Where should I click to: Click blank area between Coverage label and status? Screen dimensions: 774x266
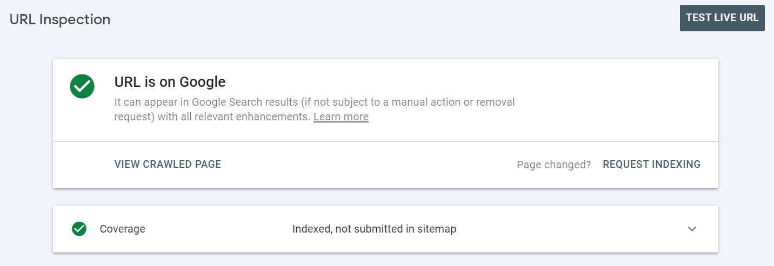[x=216, y=229]
